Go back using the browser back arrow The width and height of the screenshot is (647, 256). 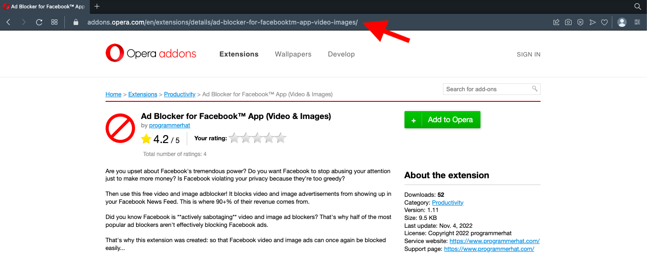tap(8, 22)
